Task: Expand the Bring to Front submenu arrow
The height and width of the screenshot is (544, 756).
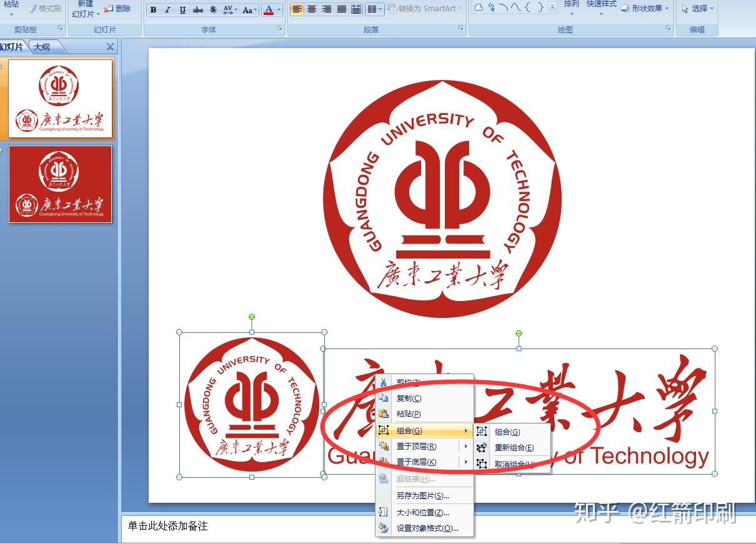Action: [466, 447]
